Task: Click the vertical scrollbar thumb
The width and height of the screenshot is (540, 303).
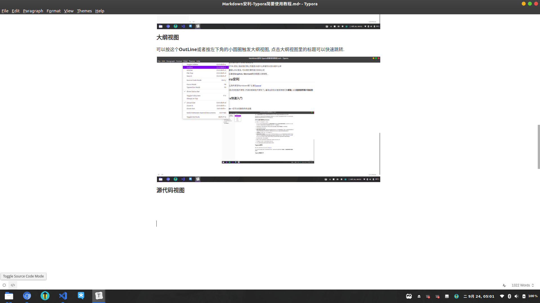Action: pyautogui.click(x=539, y=146)
